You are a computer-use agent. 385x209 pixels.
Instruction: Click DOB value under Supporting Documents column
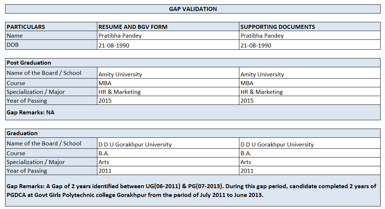click(x=256, y=46)
